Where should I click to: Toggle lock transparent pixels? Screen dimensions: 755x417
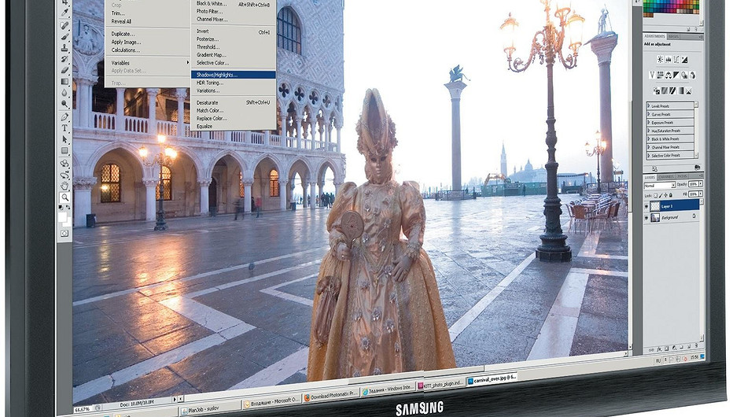coord(656,195)
